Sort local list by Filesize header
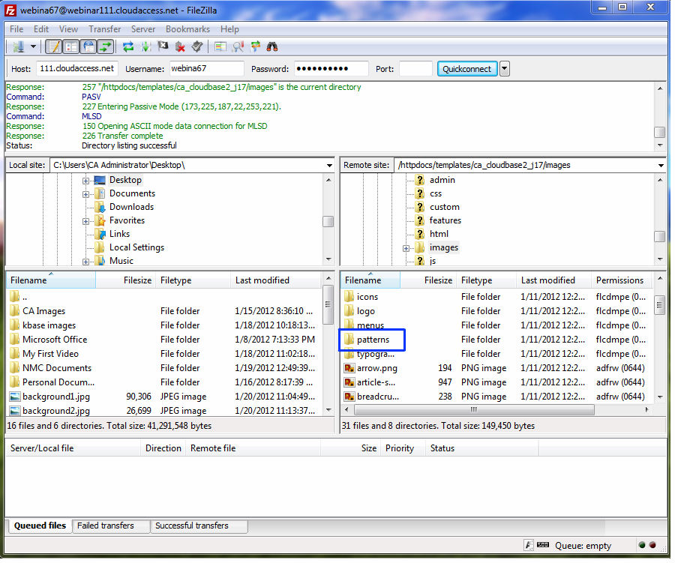The width and height of the screenshot is (675, 563). tap(126, 280)
